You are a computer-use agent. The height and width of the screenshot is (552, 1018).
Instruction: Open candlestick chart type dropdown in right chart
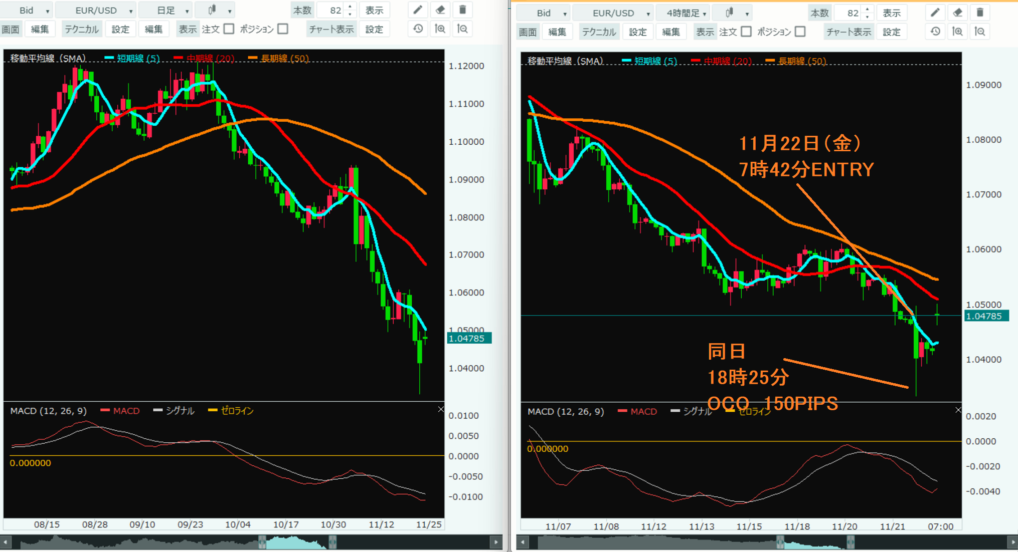tap(732, 13)
